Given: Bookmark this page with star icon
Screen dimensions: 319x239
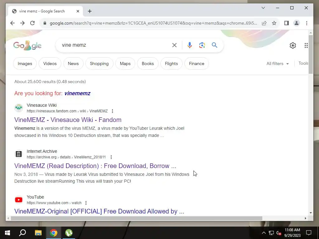Looking at the screenshot, I should 274,23.
